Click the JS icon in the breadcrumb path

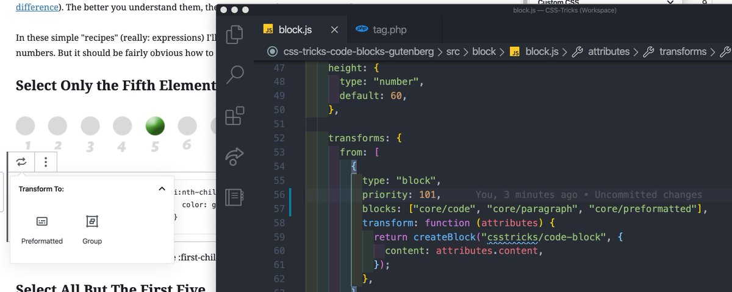pyautogui.click(x=514, y=52)
